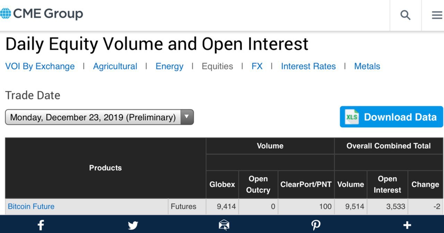Go to VOI By Exchange tab
Image resolution: width=444 pixels, height=233 pixels.
tap(40, 66)
